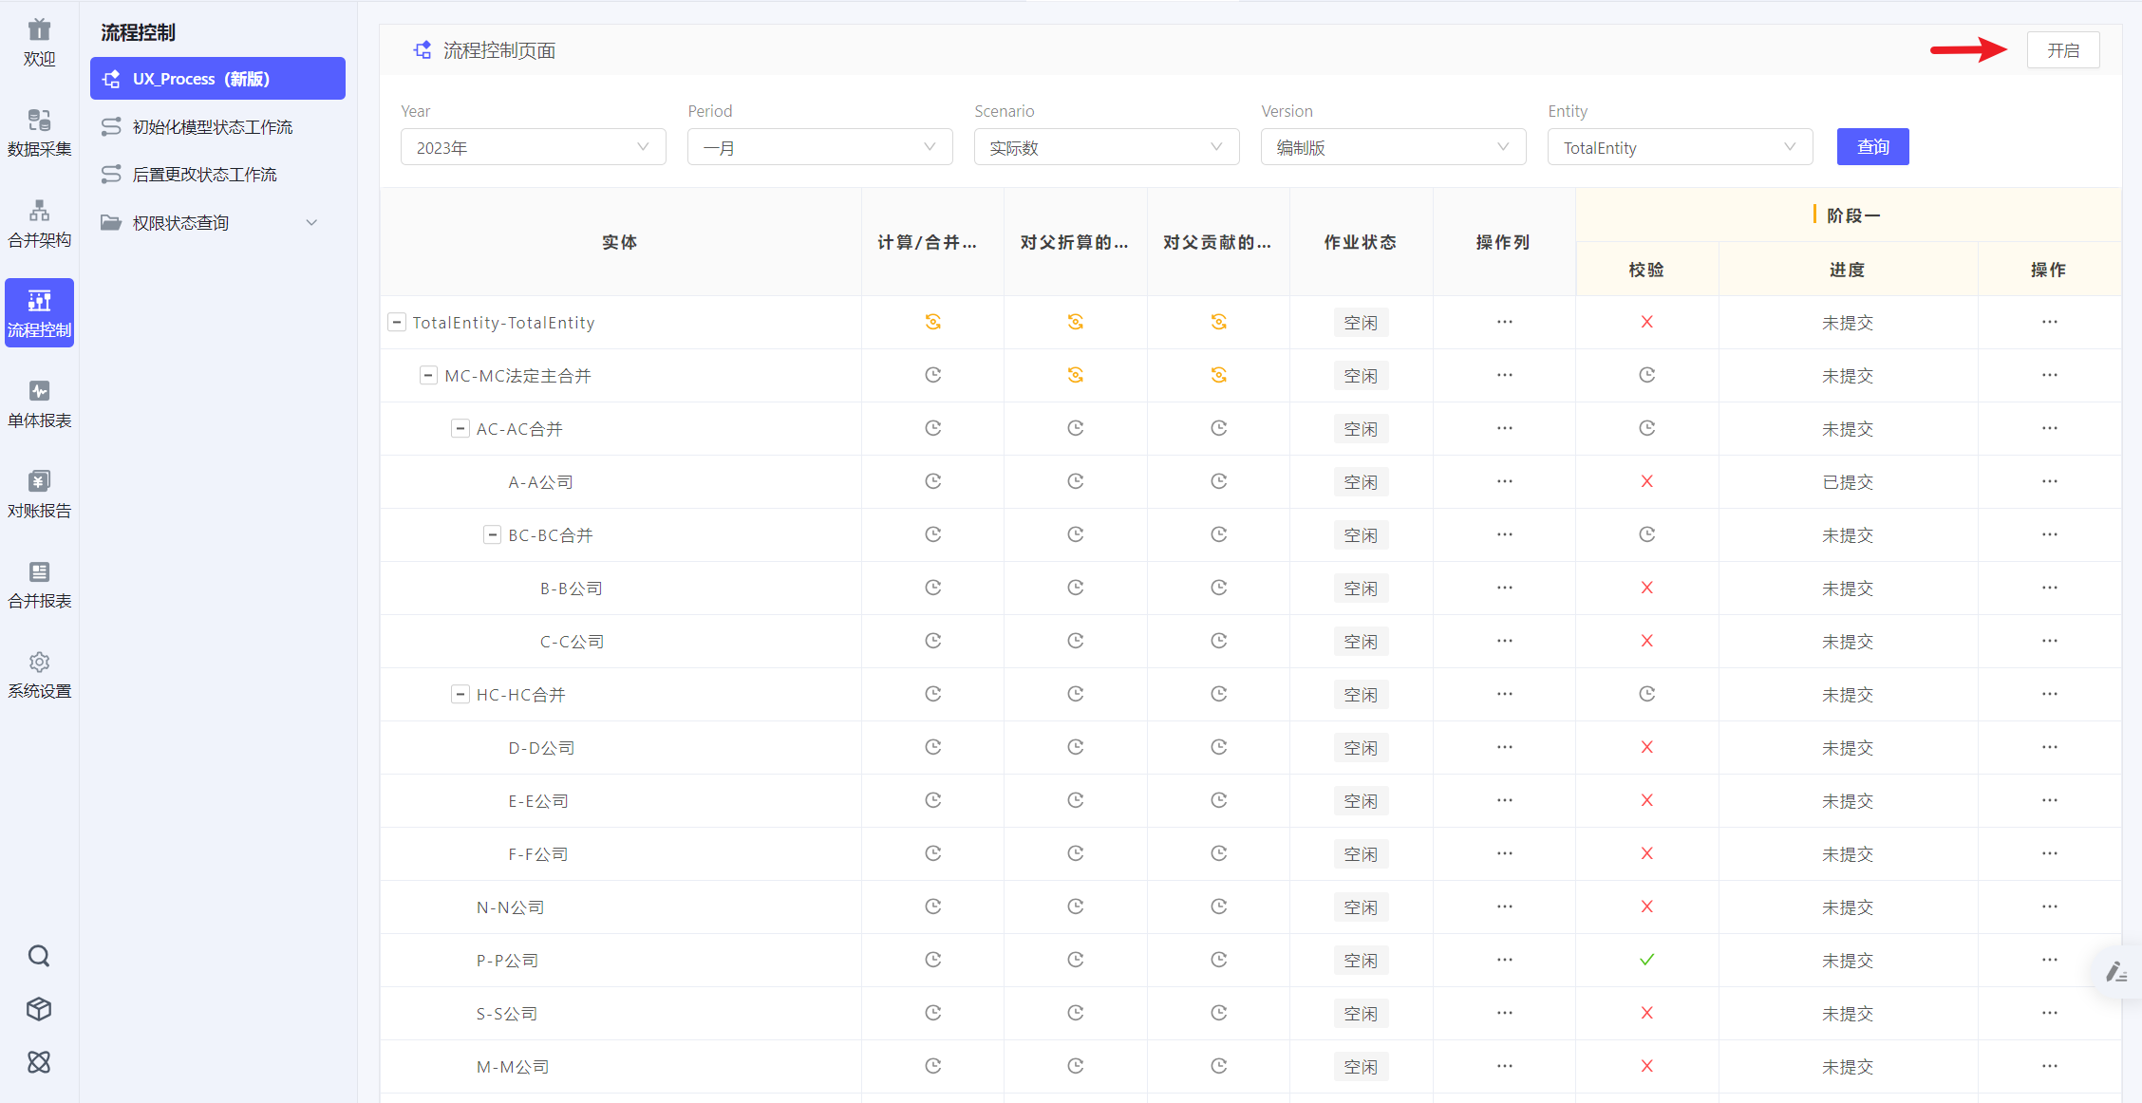Click the search magnifier icon in sidebar
The height and width of the screenshot is (1103, 2142).
click(39, 956)
